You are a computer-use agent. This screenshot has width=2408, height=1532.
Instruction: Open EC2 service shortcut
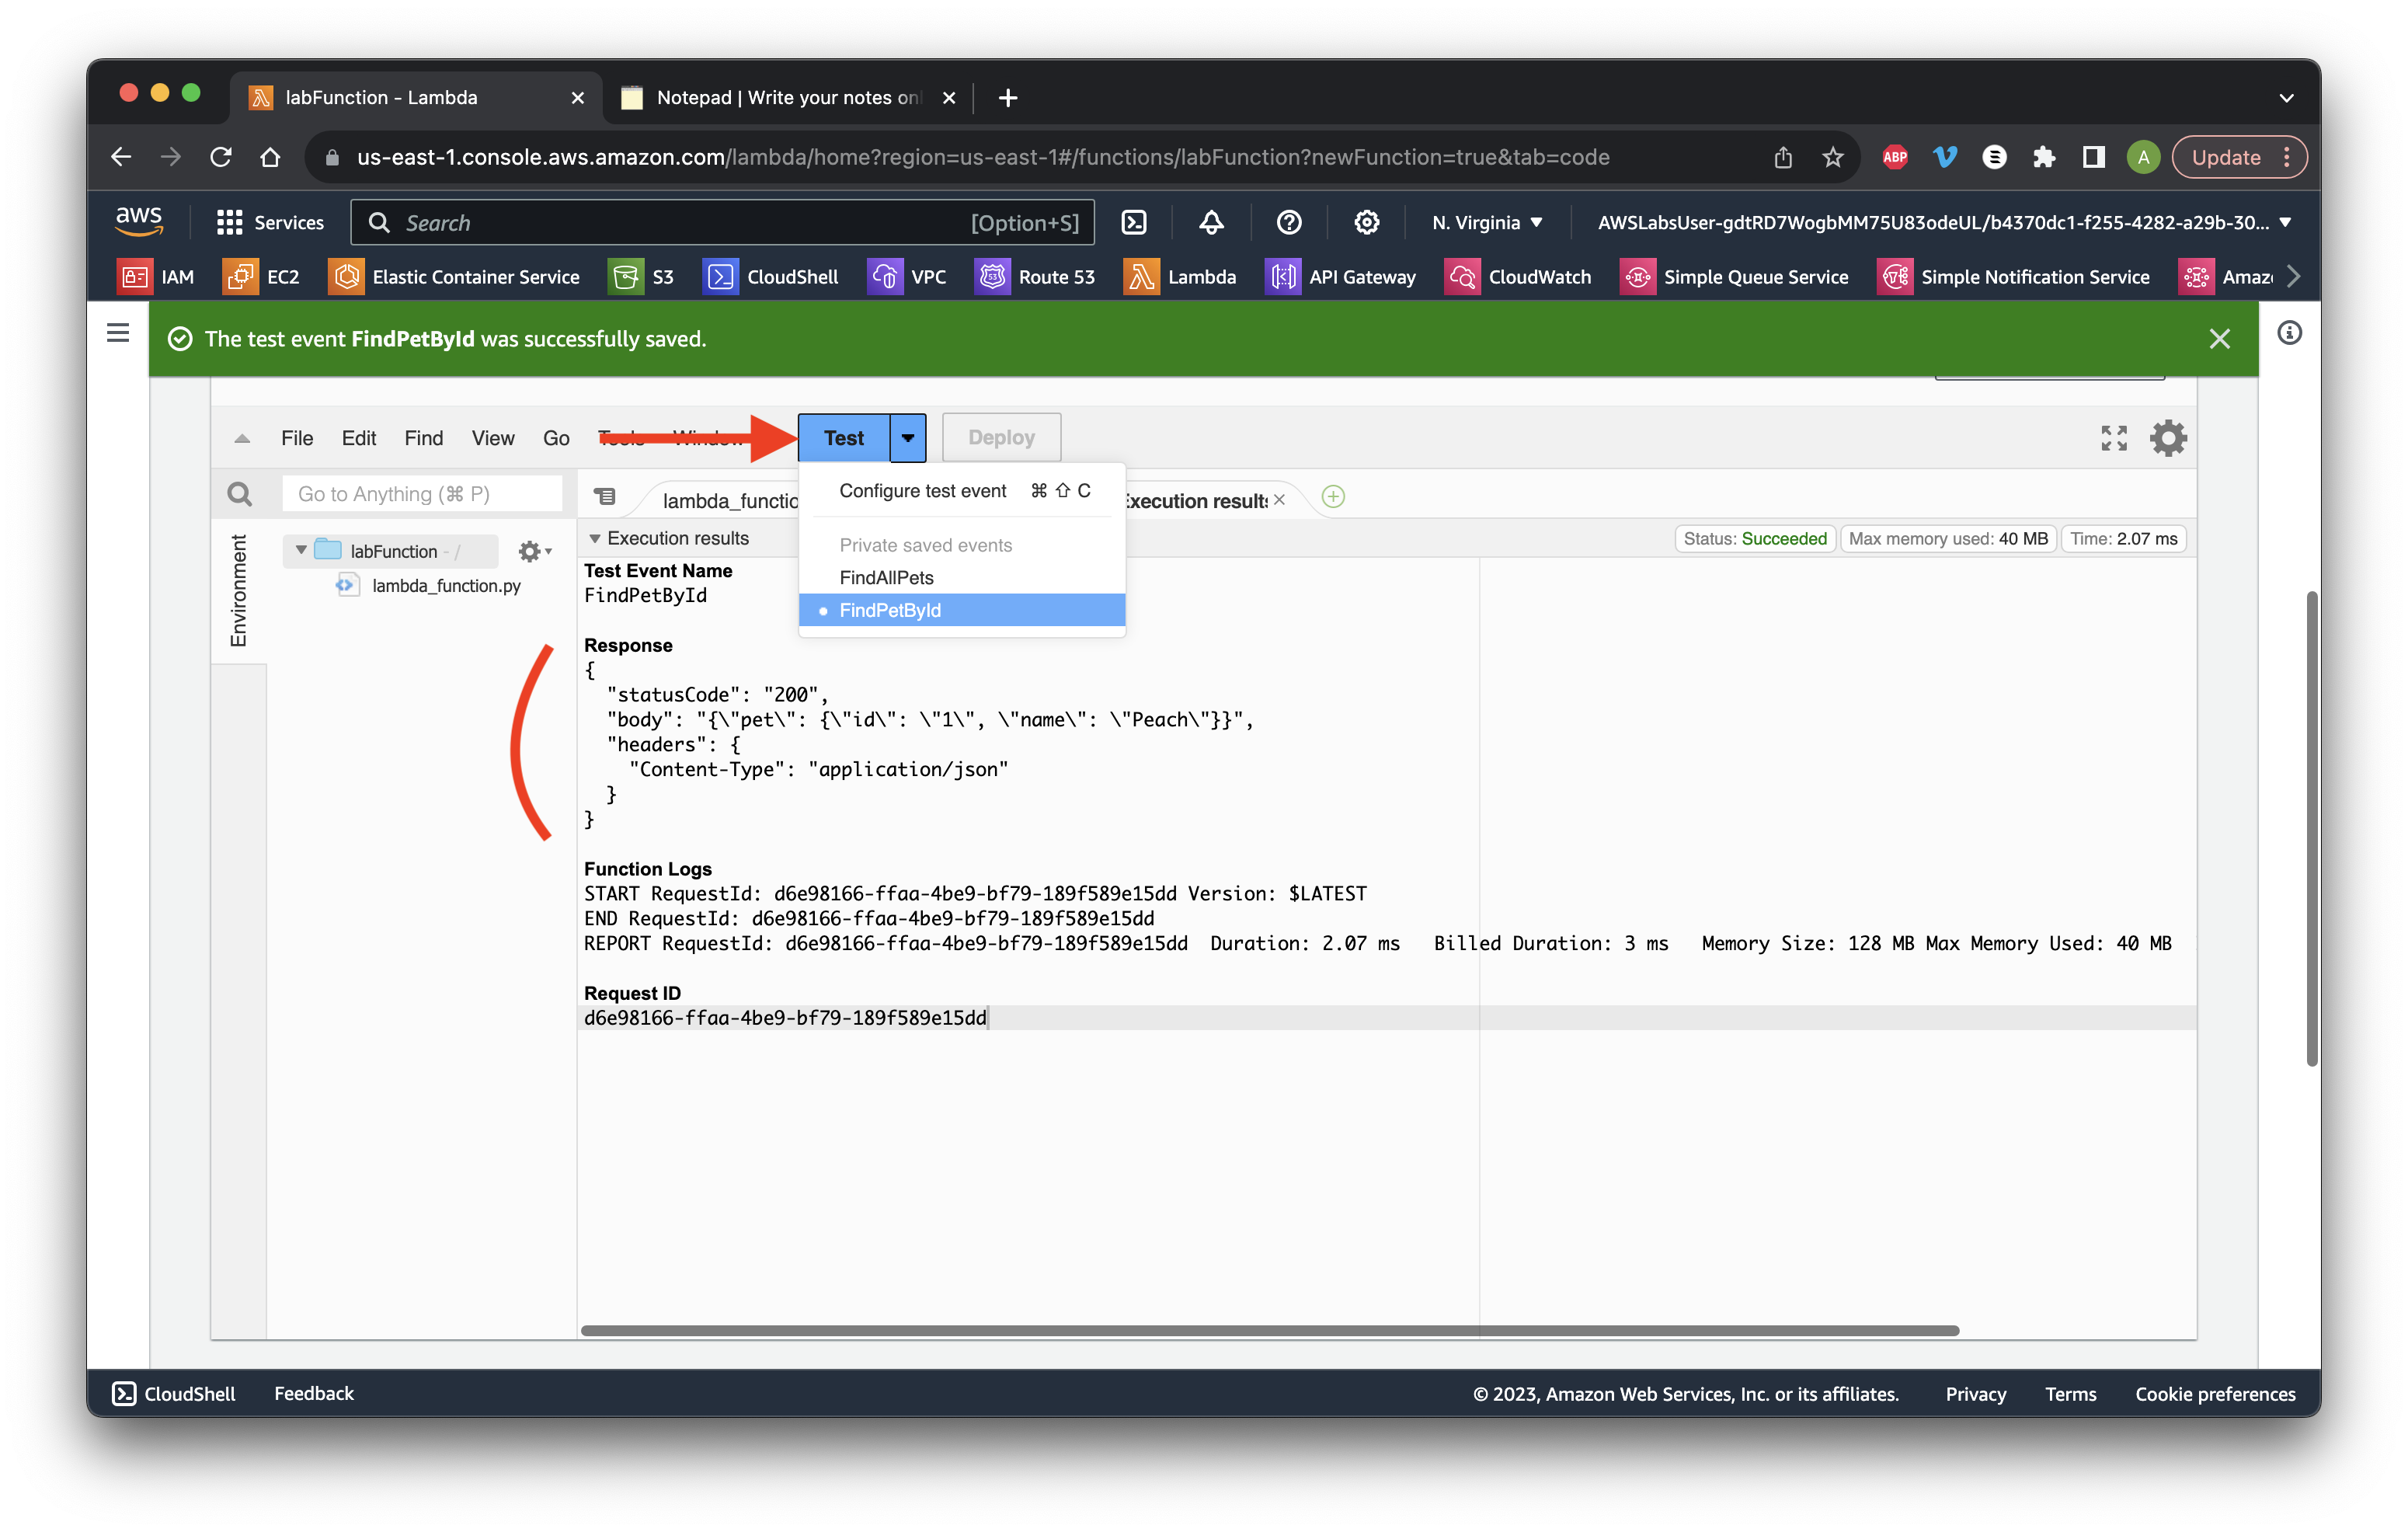[x=261, y=277]
